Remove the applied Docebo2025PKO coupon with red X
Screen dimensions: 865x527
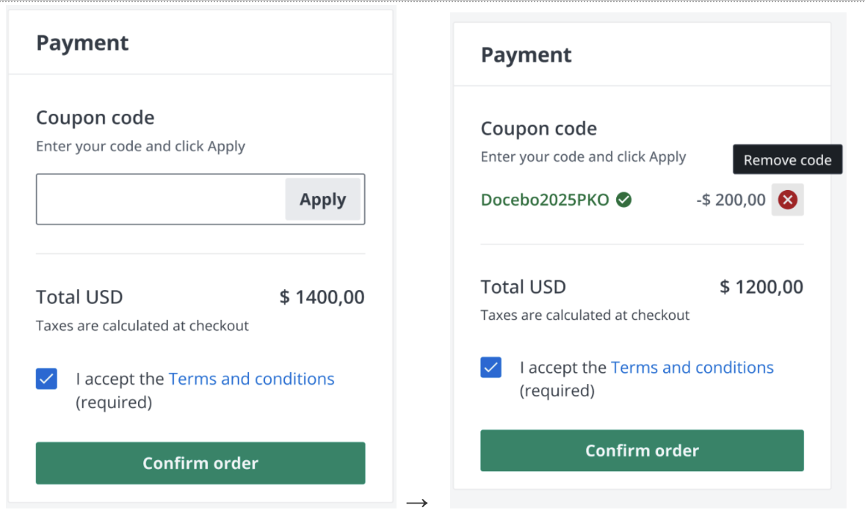(787, 200)
